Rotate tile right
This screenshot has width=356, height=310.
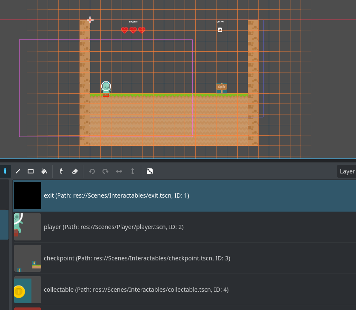tap(105, 171)
